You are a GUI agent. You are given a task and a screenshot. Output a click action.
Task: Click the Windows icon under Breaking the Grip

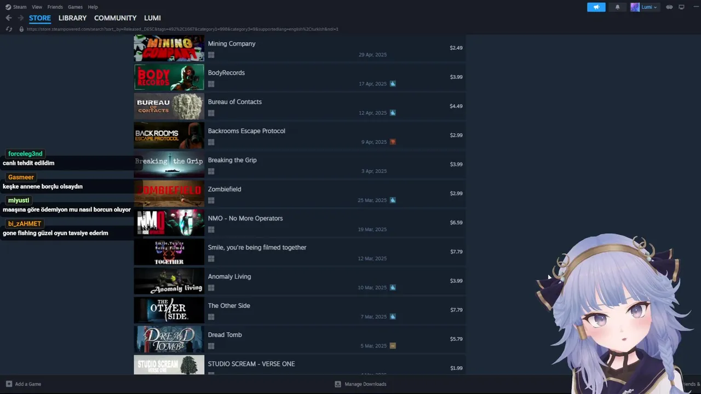tap(211, 171)
